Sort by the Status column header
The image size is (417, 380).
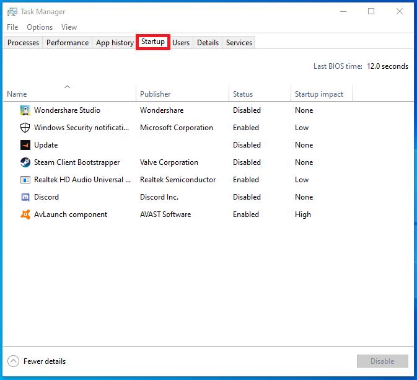[x=260, y=93]
